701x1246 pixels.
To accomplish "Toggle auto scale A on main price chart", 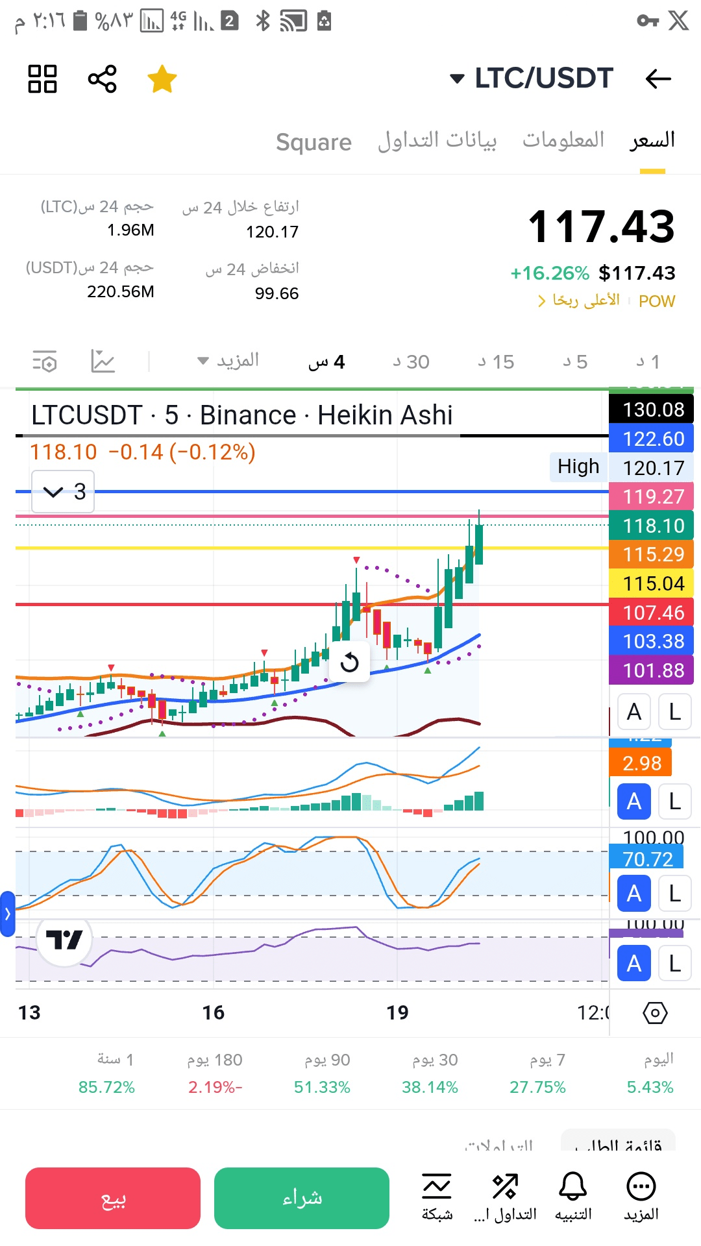I will 634,711.
